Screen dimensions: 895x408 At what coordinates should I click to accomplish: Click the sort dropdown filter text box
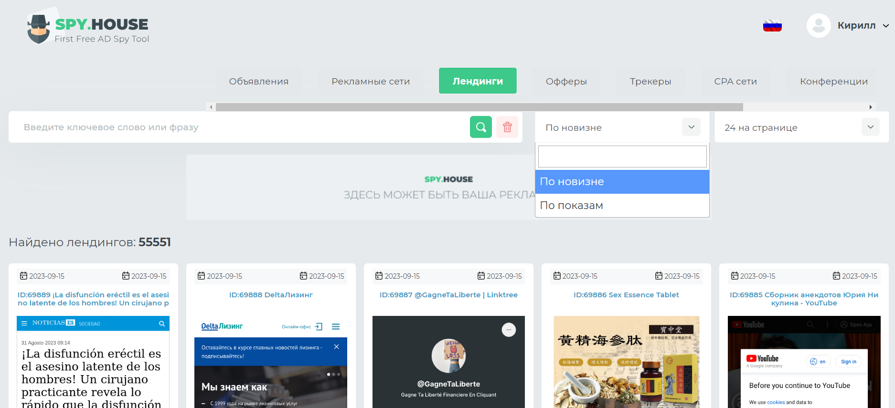point(622,157)
